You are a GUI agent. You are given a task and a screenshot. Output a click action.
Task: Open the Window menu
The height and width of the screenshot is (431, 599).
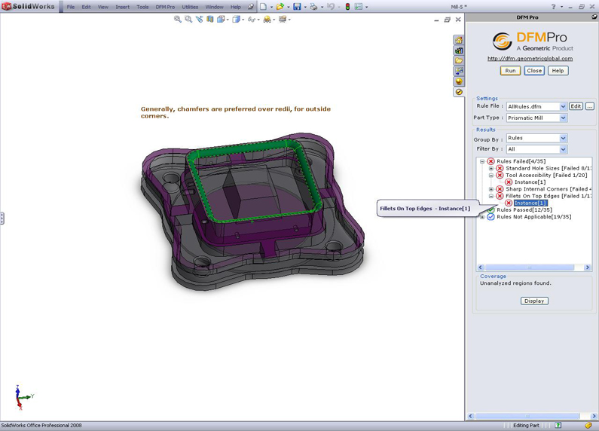coord(214,7)
